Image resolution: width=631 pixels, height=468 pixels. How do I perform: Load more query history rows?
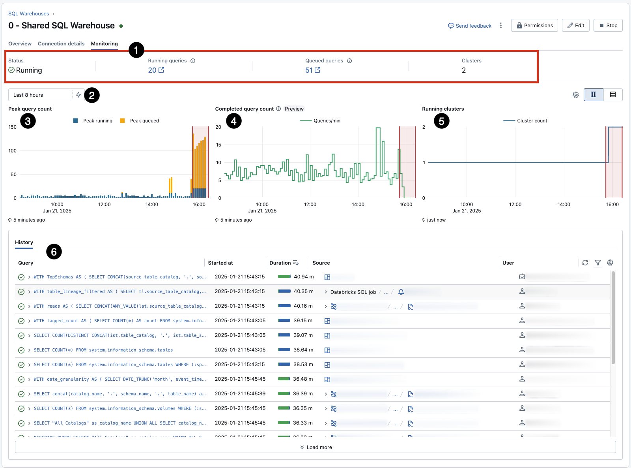(315, 447)
